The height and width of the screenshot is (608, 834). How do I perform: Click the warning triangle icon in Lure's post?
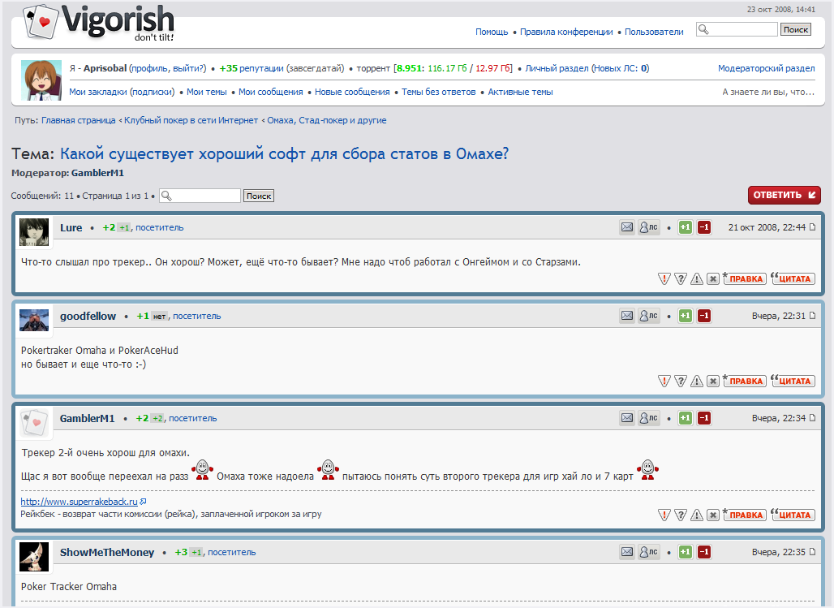point(697,278)
